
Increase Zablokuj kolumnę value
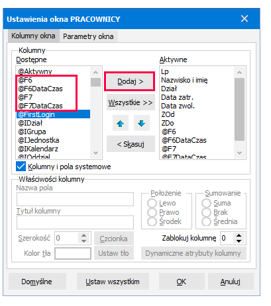click(x=239, y=235)
